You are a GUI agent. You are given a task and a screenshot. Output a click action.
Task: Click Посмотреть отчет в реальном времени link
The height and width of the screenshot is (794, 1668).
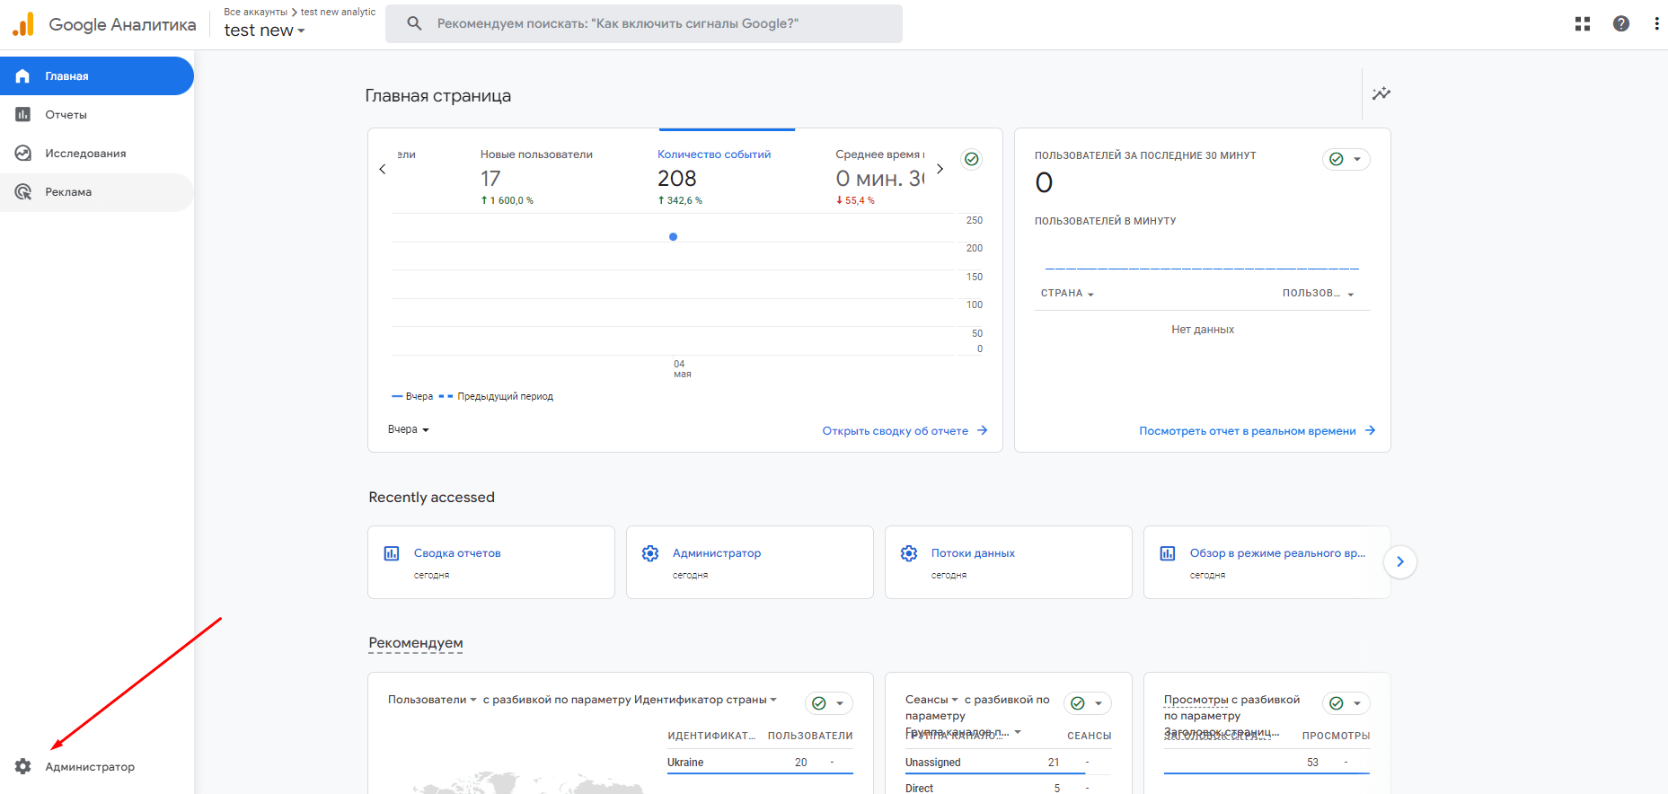(x=1256, y=431)
